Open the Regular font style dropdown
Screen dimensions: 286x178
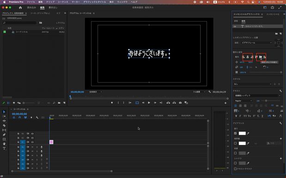[x=243, y=101]
